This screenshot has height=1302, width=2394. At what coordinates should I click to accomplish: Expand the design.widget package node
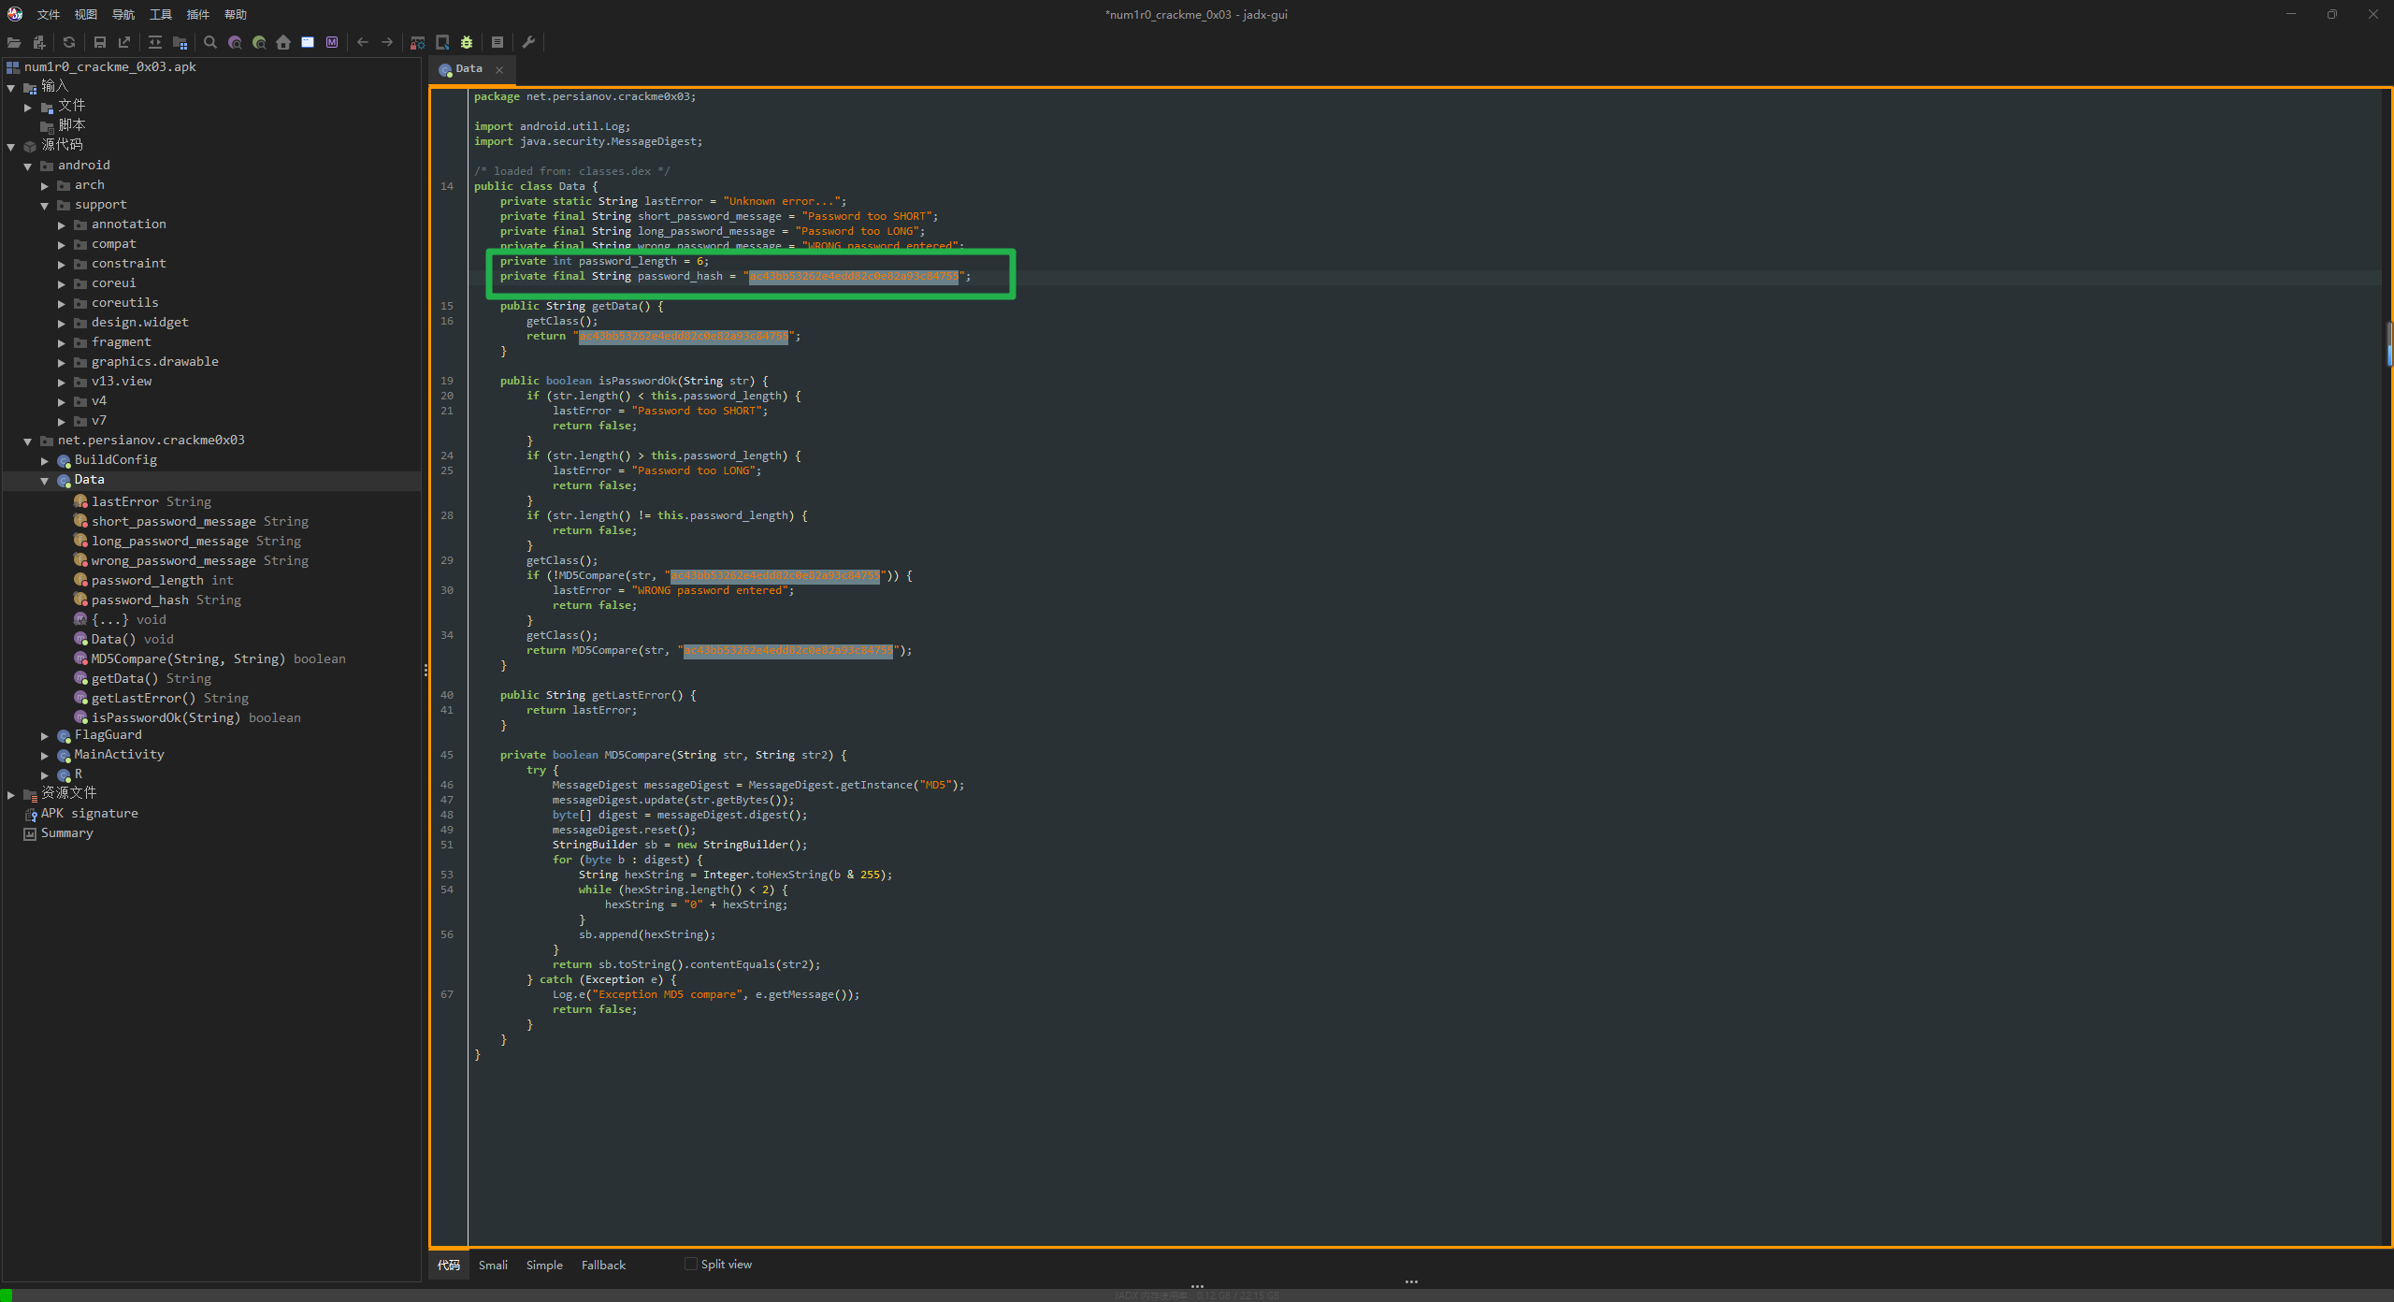tap(62, 324)
